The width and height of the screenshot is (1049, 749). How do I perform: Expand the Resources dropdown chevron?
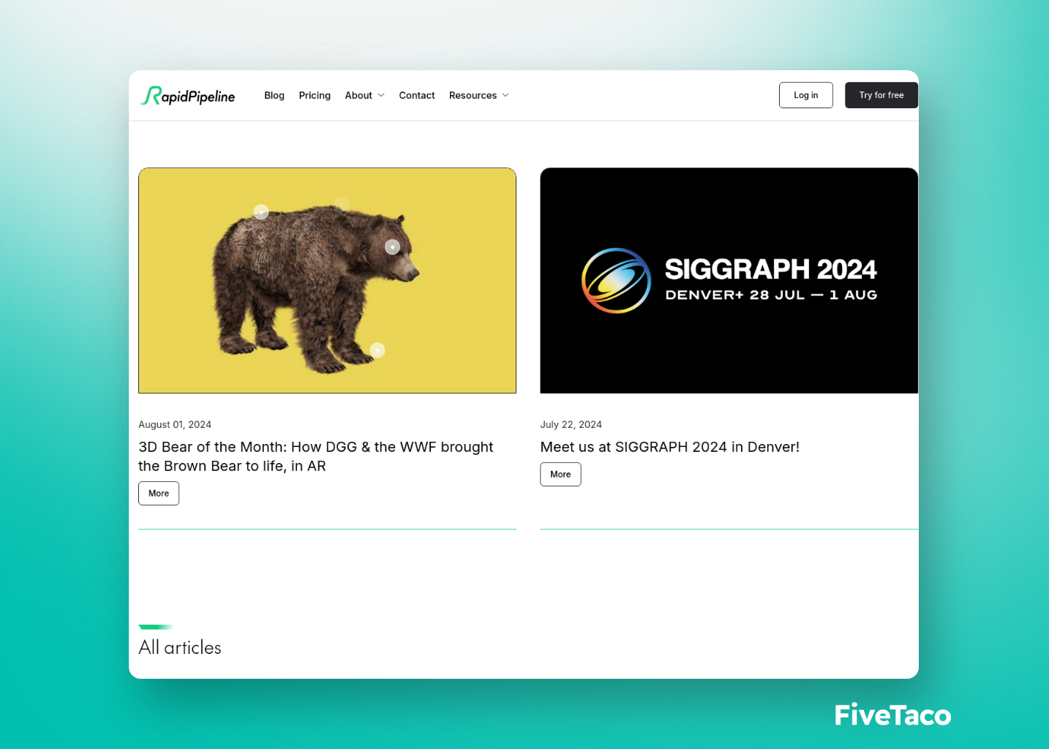(x=505, y=95)
